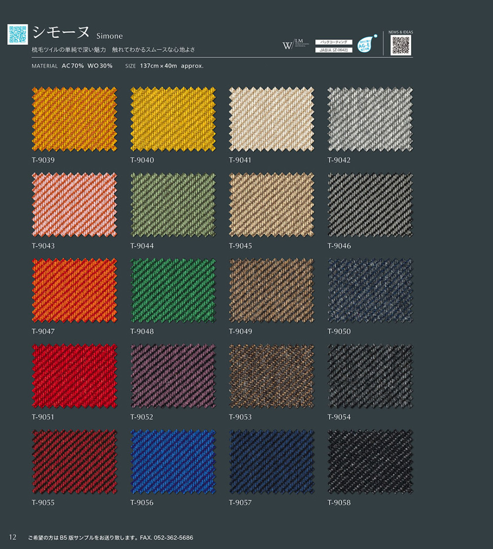Click the T-9047 product code text
Viewport: 493px width, 549px height.
click(43, 331)
